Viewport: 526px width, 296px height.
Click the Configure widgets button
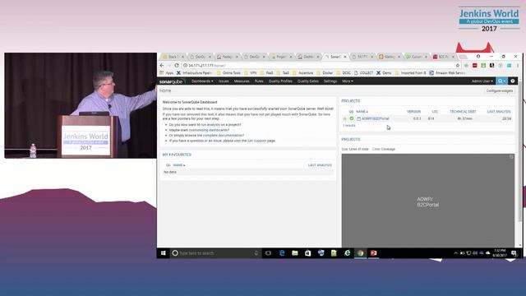[x=500, y=90]
